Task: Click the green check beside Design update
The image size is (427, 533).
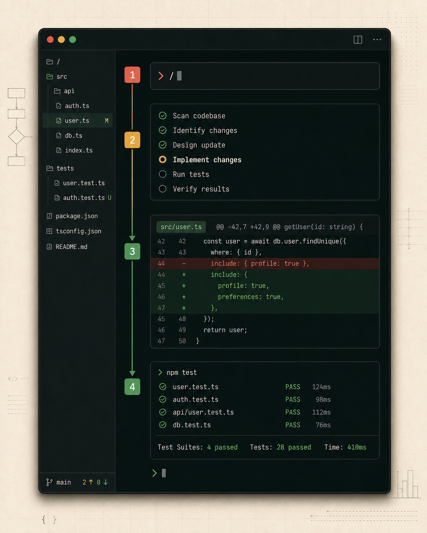Action: coord(163,145)
